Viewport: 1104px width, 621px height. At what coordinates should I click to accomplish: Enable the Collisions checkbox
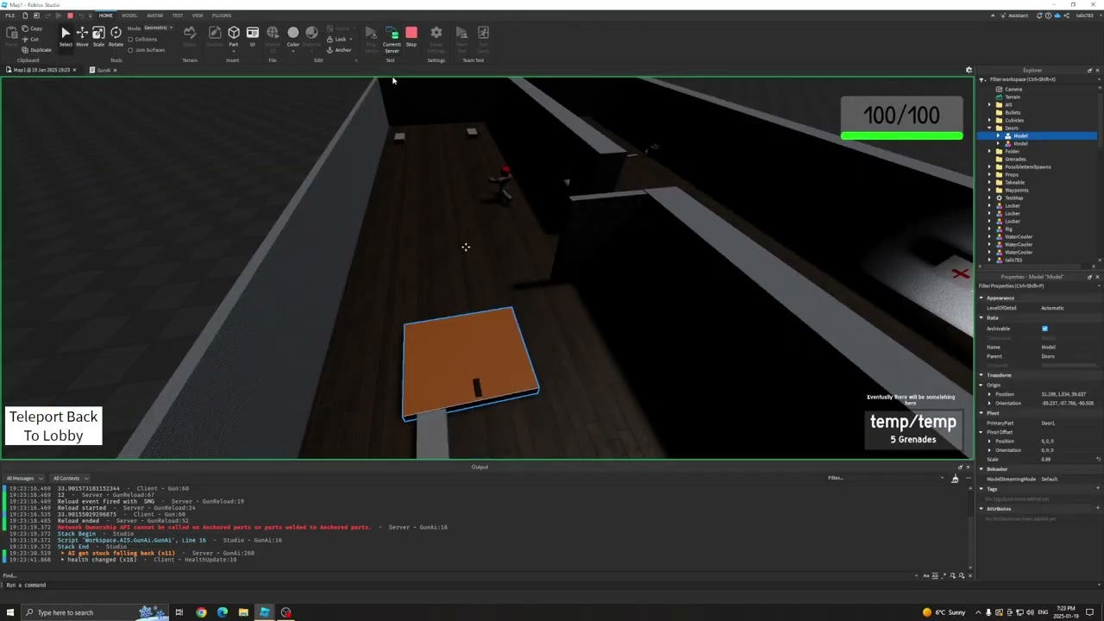pos(130,39)
